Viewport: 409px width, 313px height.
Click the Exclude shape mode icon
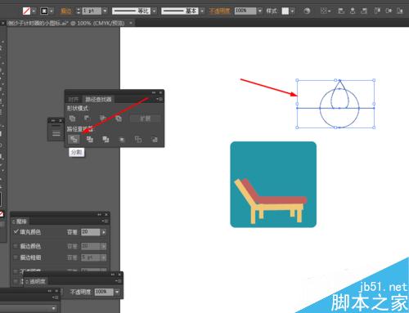(119, 118)
